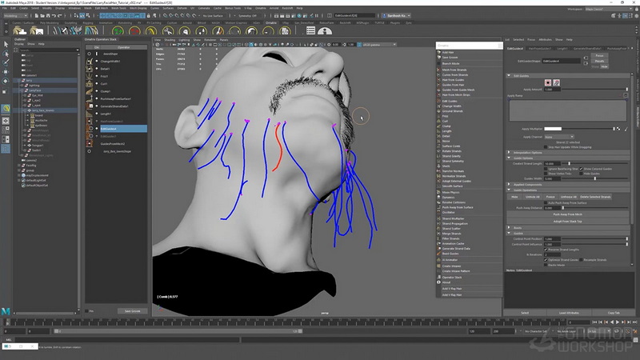
Task: Switch to the Ornatrix shelf tab
Action: (270, 23)
